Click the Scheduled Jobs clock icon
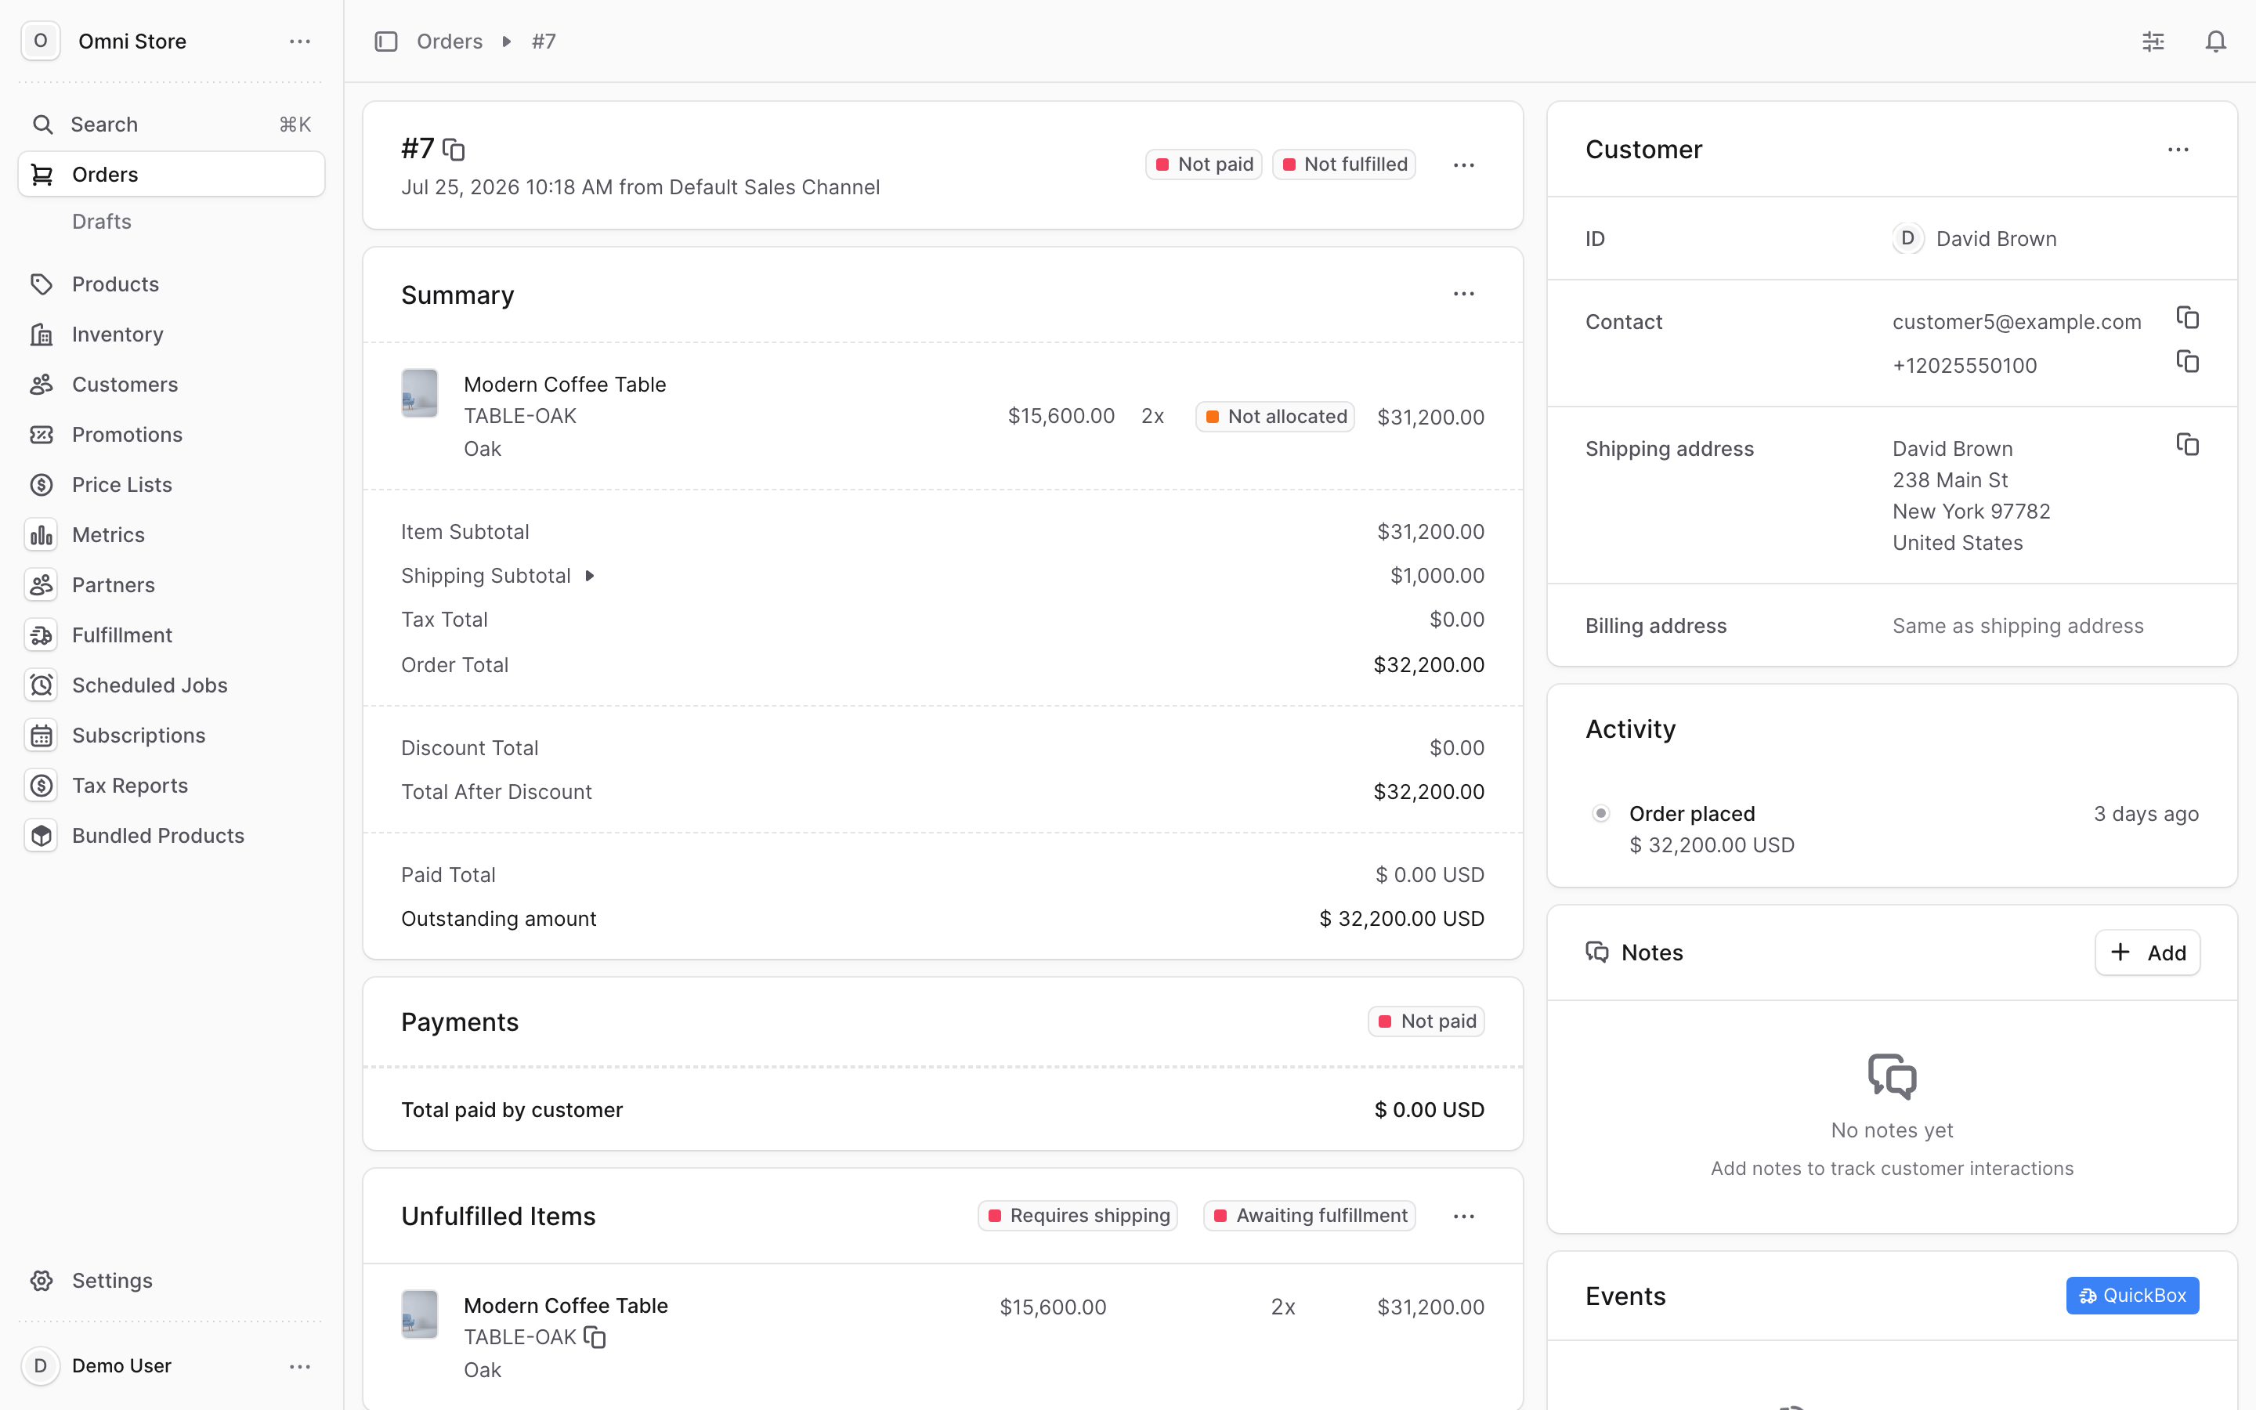 [x=41, y=685]
